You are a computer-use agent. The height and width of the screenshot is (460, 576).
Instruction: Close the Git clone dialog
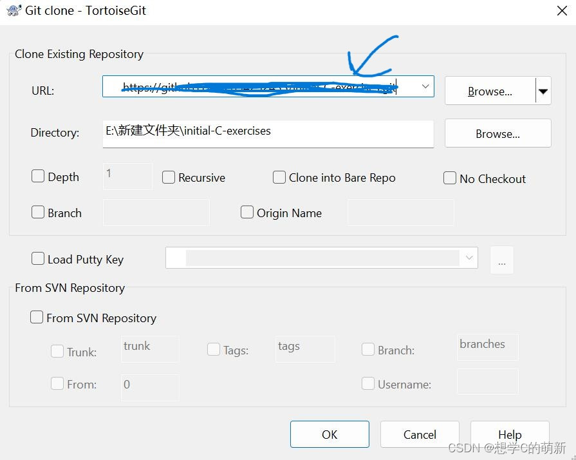[x=562, y=11]
